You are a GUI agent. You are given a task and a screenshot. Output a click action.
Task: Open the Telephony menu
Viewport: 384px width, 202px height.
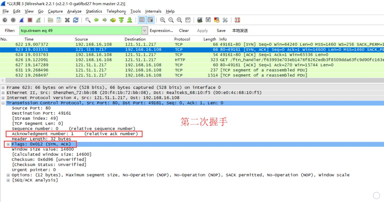(x=116, y=11)
